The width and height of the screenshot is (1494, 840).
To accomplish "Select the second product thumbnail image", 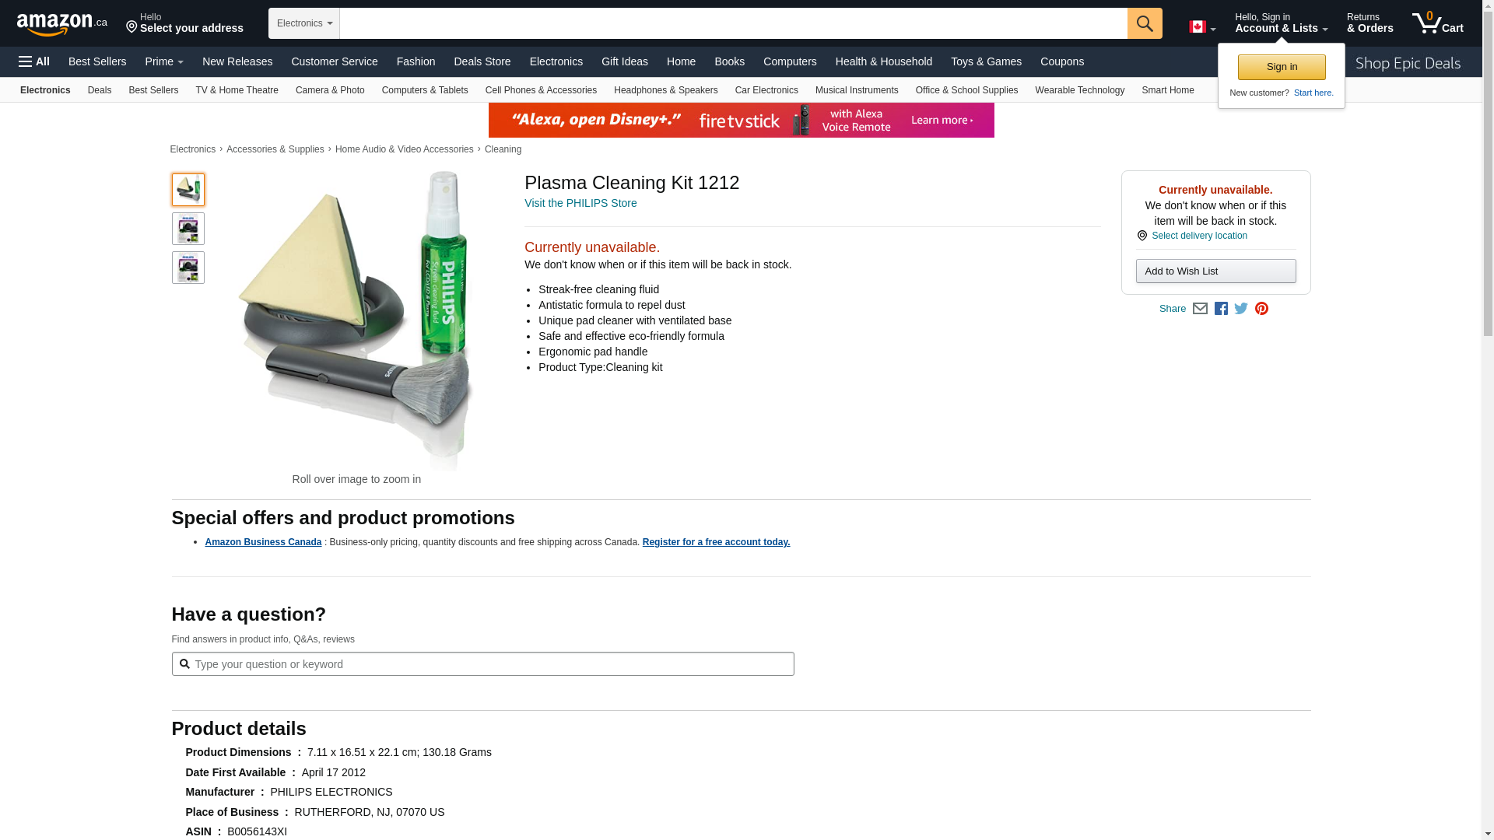I will [188, 229].
